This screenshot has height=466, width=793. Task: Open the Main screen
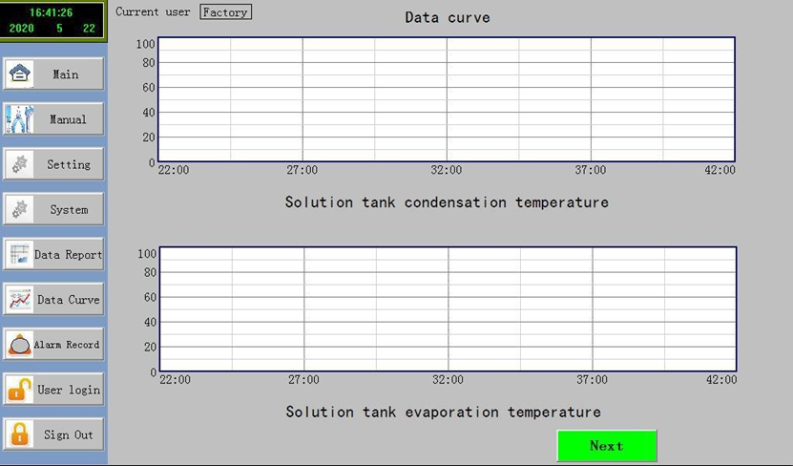click(x=53, y=74)
